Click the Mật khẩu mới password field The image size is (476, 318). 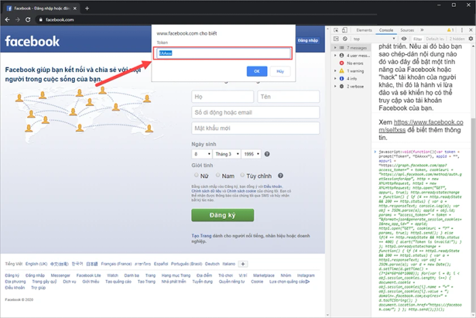255,128
